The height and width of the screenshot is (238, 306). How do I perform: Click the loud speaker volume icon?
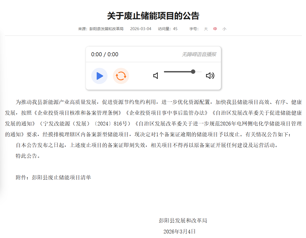pos(210,76)
